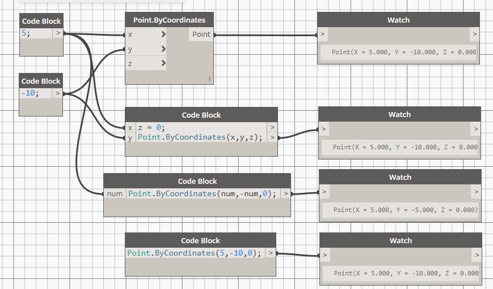Click the lacing indicator on the Point.ByCoordinates node
This screenshot has width=493, height=289.
(209, 79)
